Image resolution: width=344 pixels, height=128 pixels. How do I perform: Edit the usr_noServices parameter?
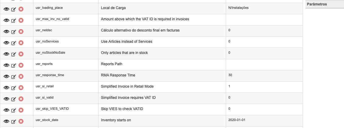click(x=14, y=43)
